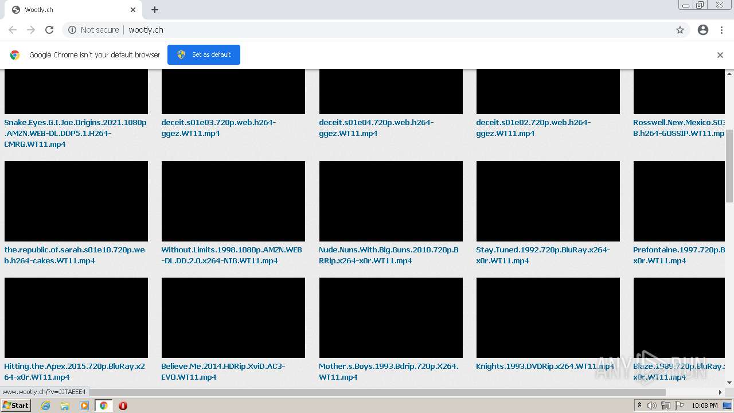This screenshot has height=413, width=734.
Task: Click thumbnail above the.republic.of.sarah title
Action: [76, 201]
